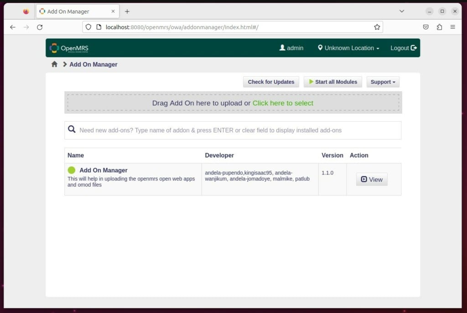The height and width of the screenshot is (313, 467).
Task: Open the browser tab list chevron
Action: point(401,11)
